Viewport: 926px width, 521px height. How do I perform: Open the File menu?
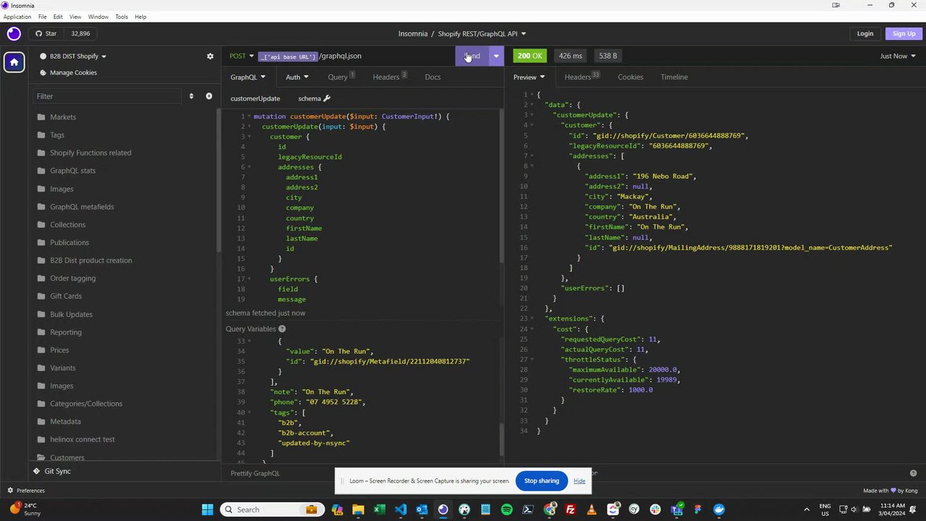[43, 17]
